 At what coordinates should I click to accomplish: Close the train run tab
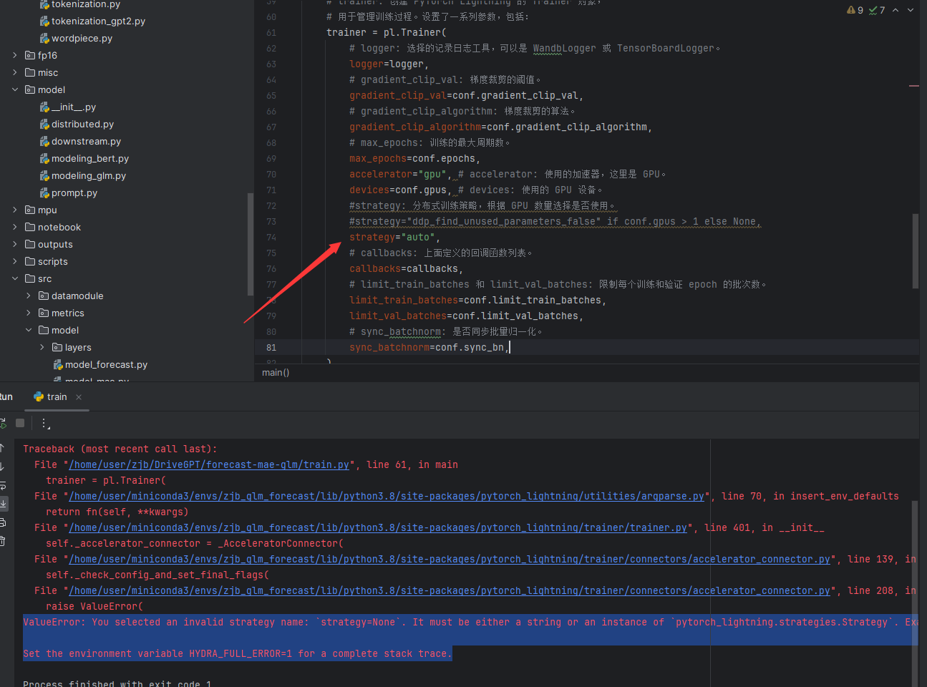[x=79, y=397]
